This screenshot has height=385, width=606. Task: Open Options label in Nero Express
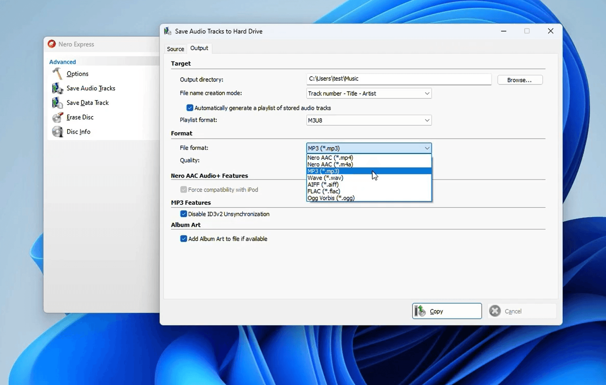78,74
